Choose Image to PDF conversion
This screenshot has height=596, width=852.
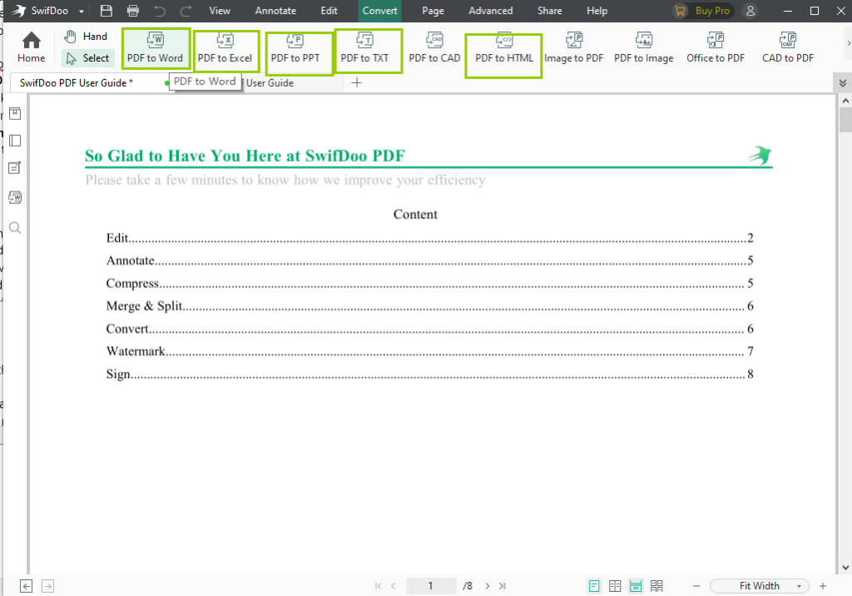(x=574, y=47)
